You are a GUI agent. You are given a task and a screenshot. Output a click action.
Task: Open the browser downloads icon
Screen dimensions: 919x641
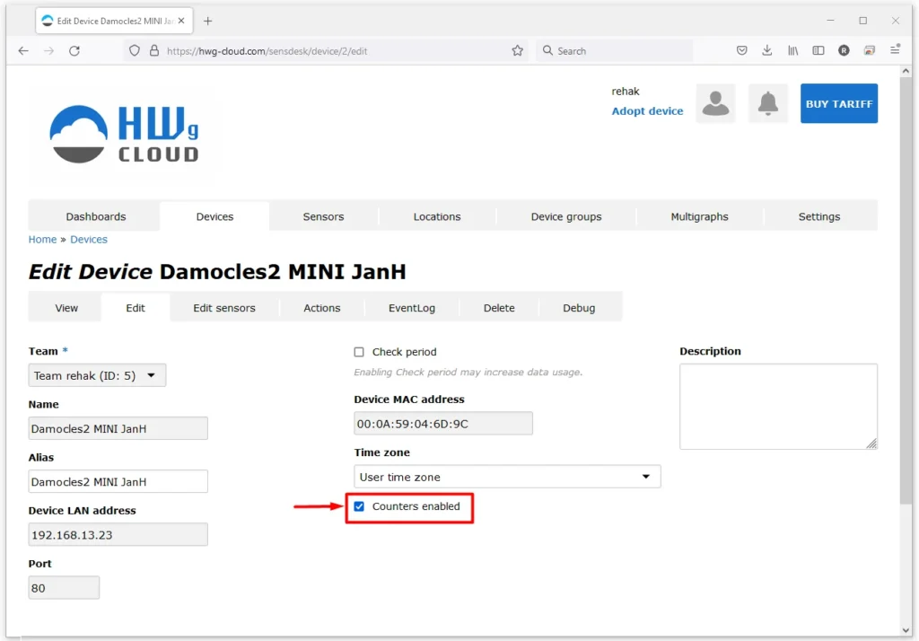[766, 51]
